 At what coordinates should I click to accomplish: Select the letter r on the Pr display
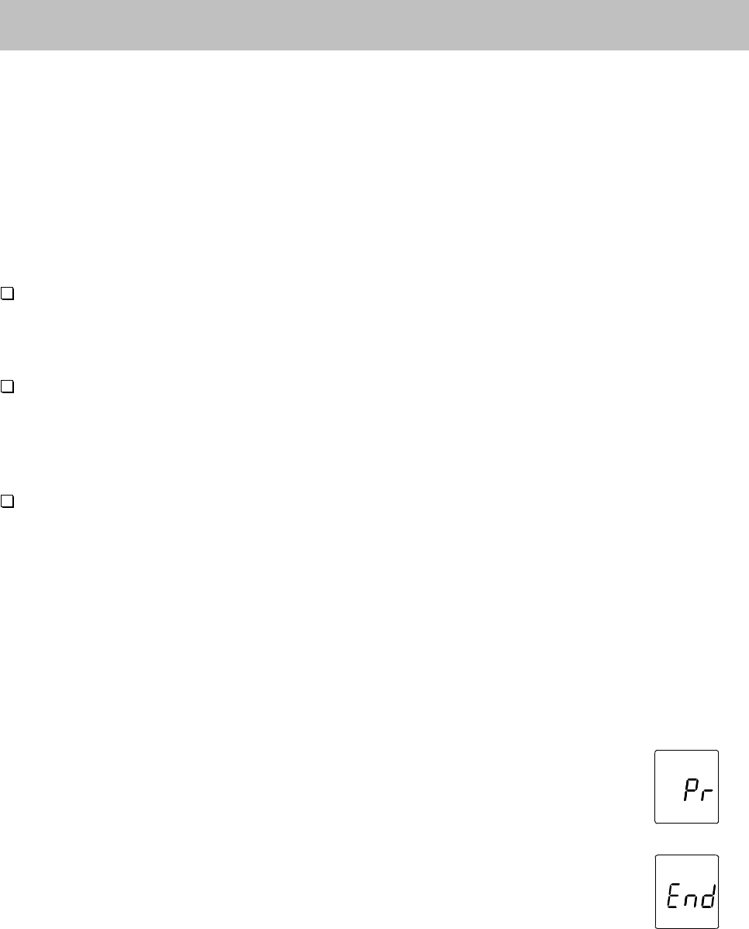(706, 794)
